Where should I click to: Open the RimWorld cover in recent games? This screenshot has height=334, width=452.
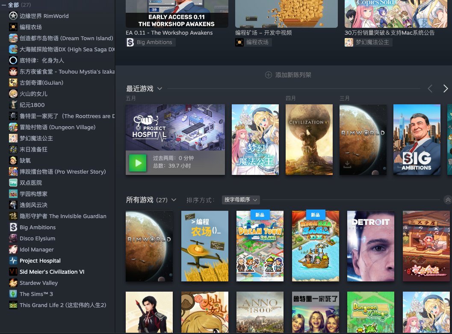[x=363, y=139]
